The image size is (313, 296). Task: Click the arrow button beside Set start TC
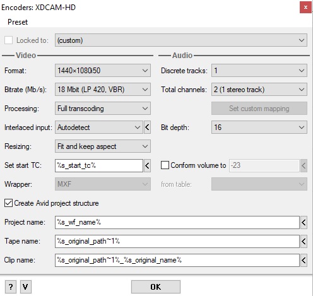(147, 165)
